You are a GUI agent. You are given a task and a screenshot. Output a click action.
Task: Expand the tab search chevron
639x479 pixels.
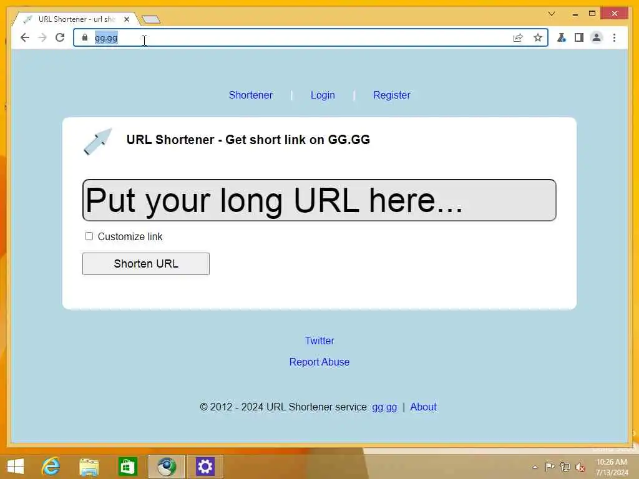(552, 14)
